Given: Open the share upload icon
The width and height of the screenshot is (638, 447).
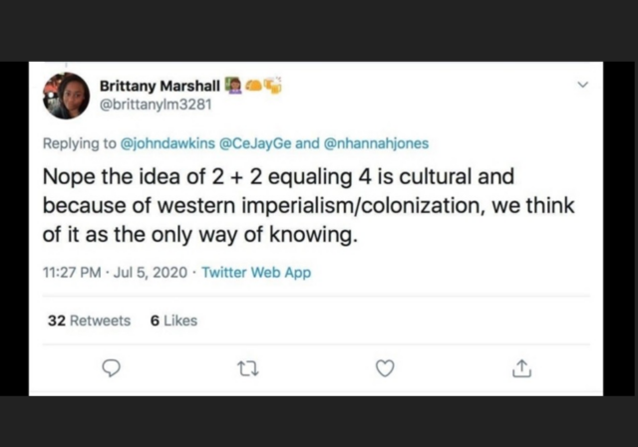Looking at the screenshot, I should pos(521,368).
